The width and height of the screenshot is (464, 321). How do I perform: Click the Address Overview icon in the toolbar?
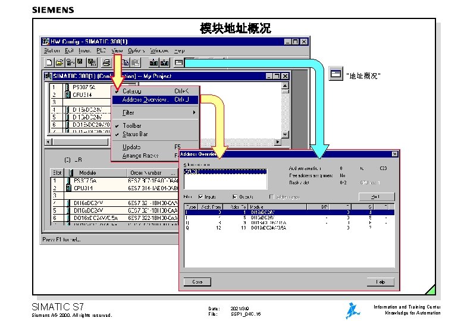click(x=178, y=62)
